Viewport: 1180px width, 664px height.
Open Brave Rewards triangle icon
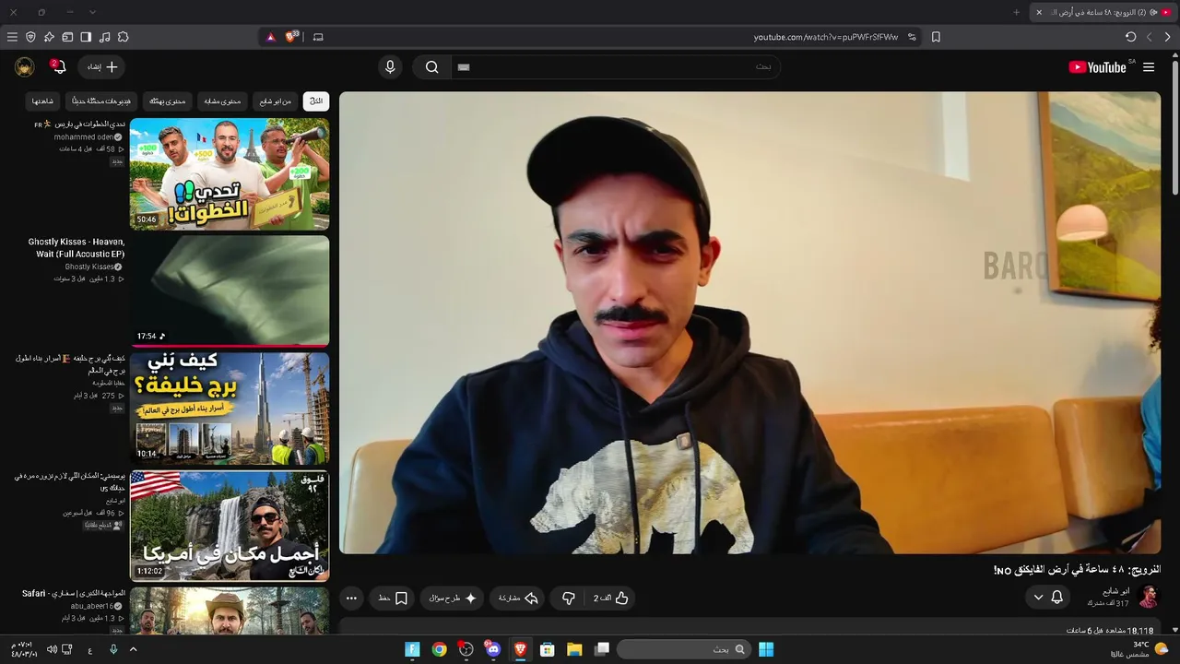click(271, 37)
